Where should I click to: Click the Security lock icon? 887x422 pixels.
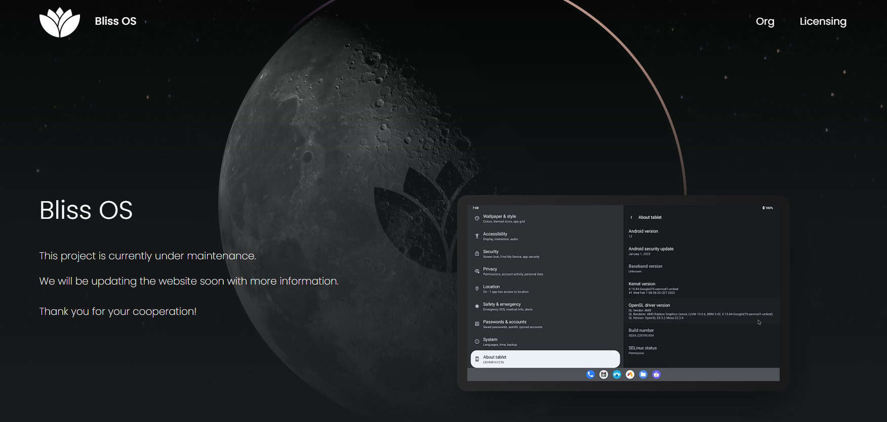[477, 254]
